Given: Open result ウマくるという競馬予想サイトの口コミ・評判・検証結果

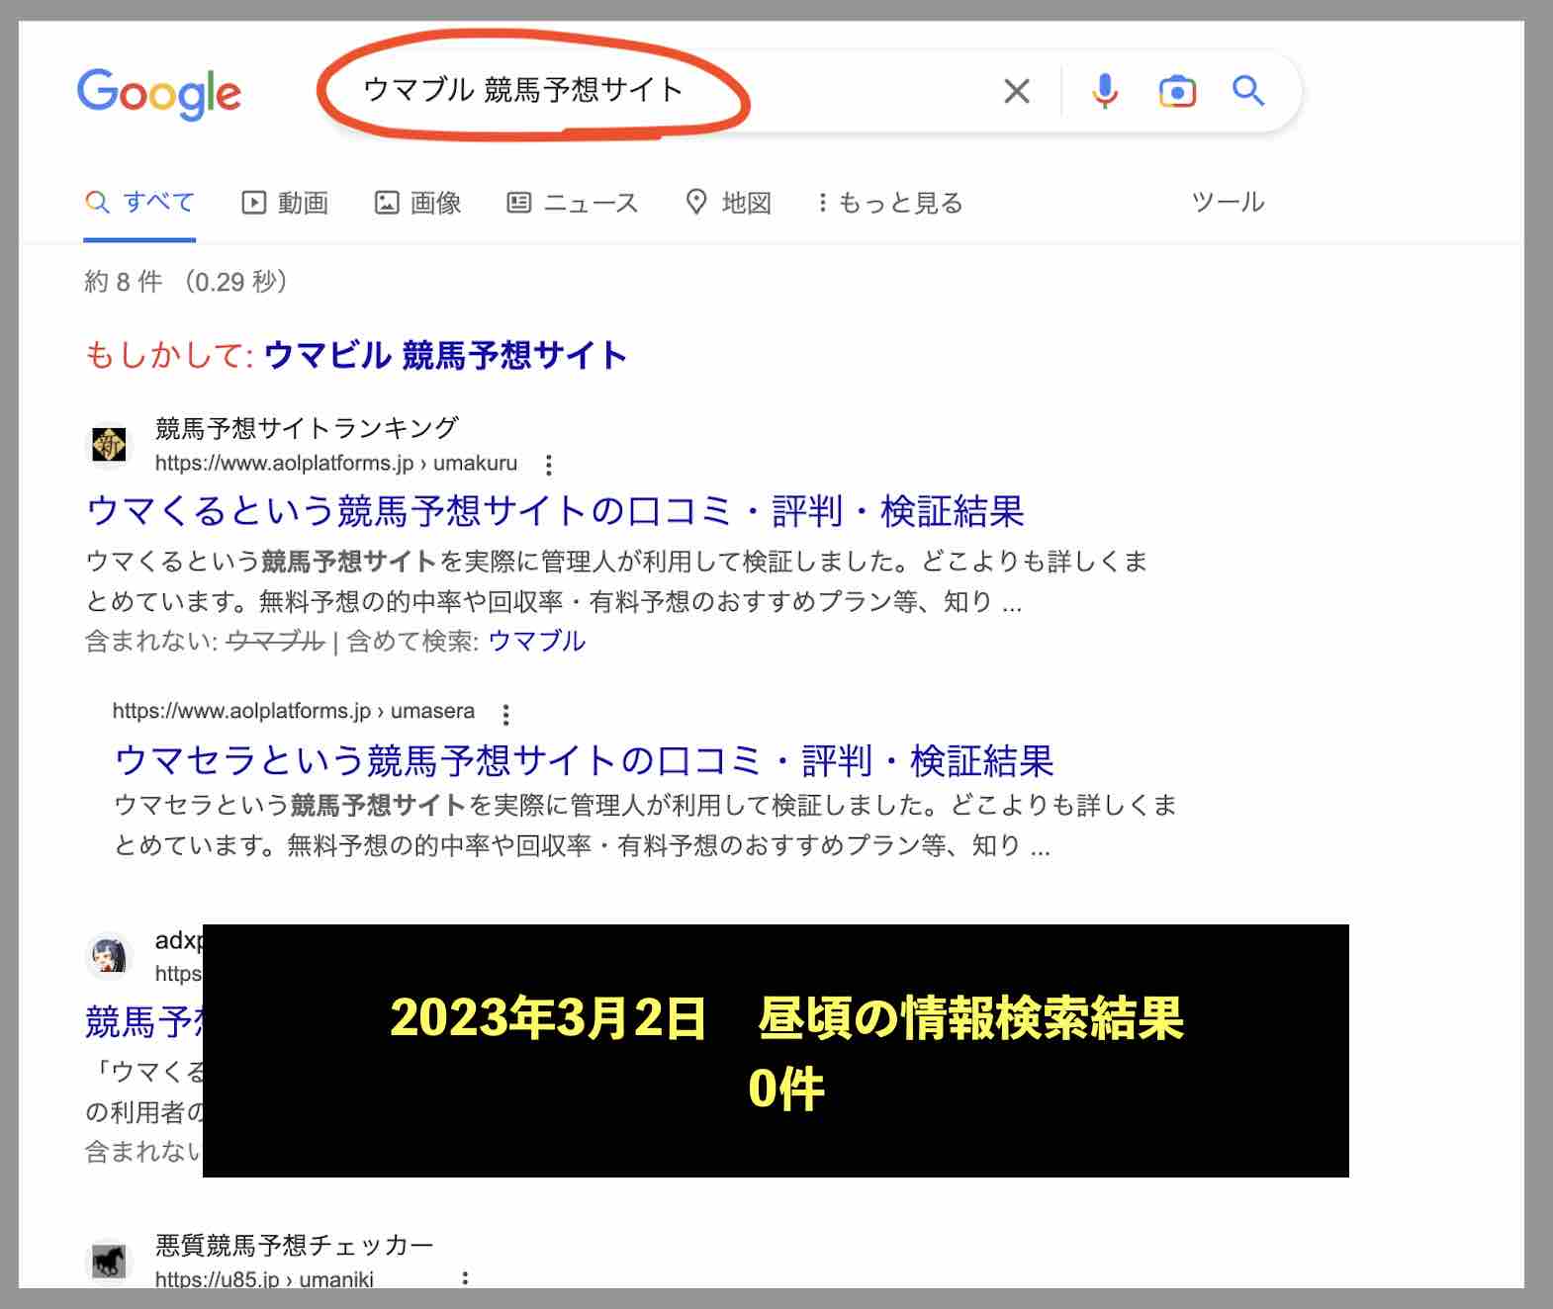Looking at the screenshot, I should (x=555, y=511).
